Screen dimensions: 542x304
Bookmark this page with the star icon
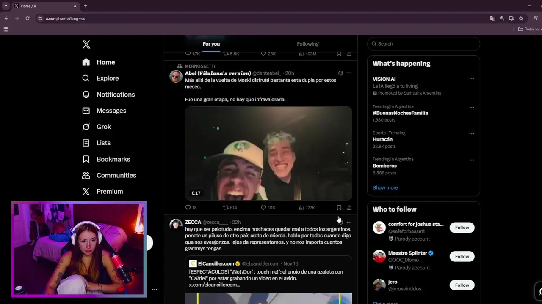tap(521, 19)
